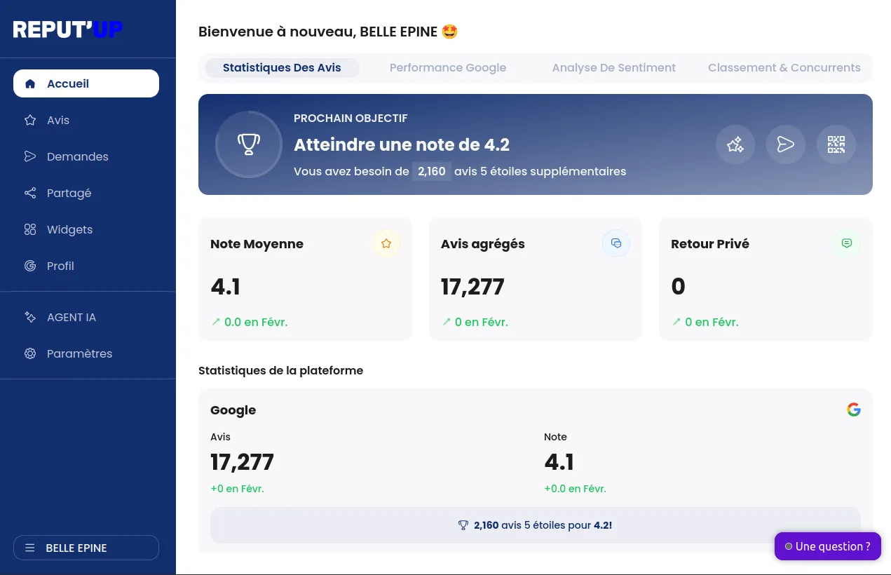Screen dimensions: 891x575
Task: Open the Analyse De Sentiment tab
Action: pos(614,67)
